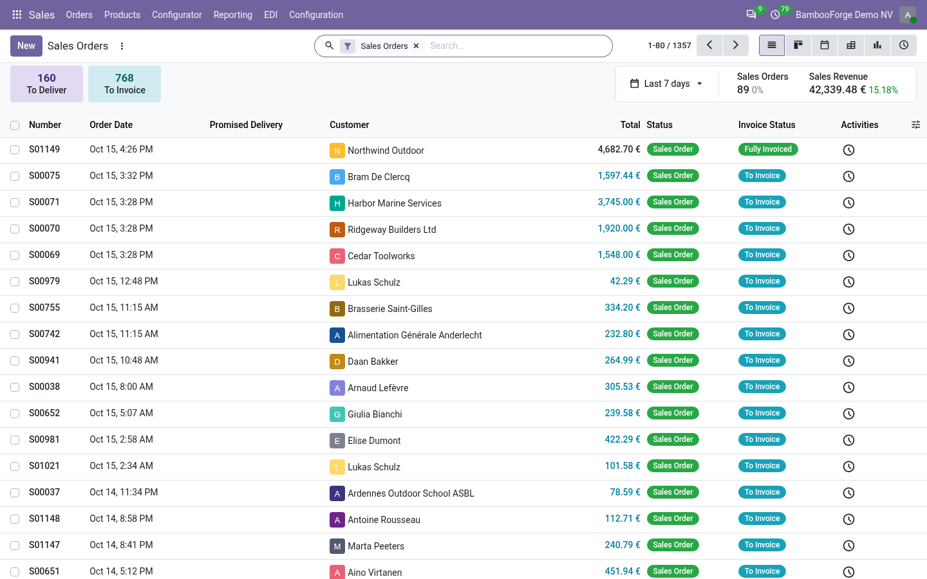
Task: Tick the checkbox for order S01021
Action: [15, 466]
